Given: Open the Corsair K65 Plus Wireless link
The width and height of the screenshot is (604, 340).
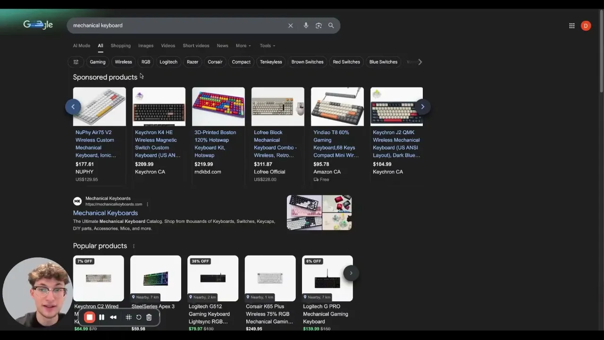Looking at the screenshot, I should click(269, 314).
